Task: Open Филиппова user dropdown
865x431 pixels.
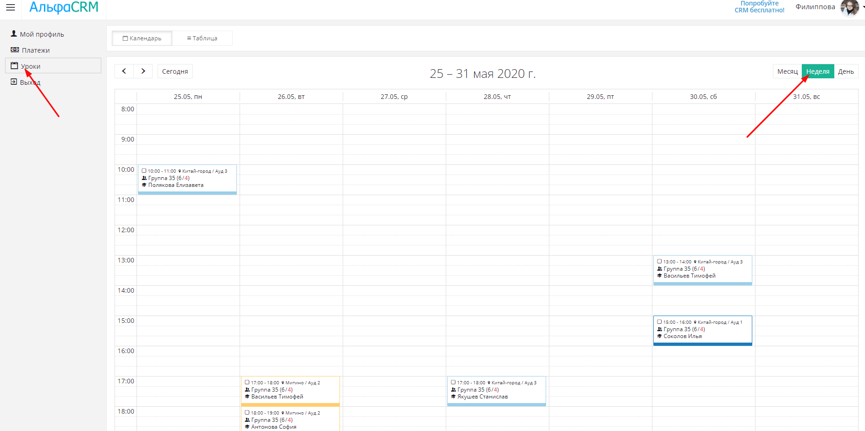Action: pyautogui.click(x=815, y=7)
